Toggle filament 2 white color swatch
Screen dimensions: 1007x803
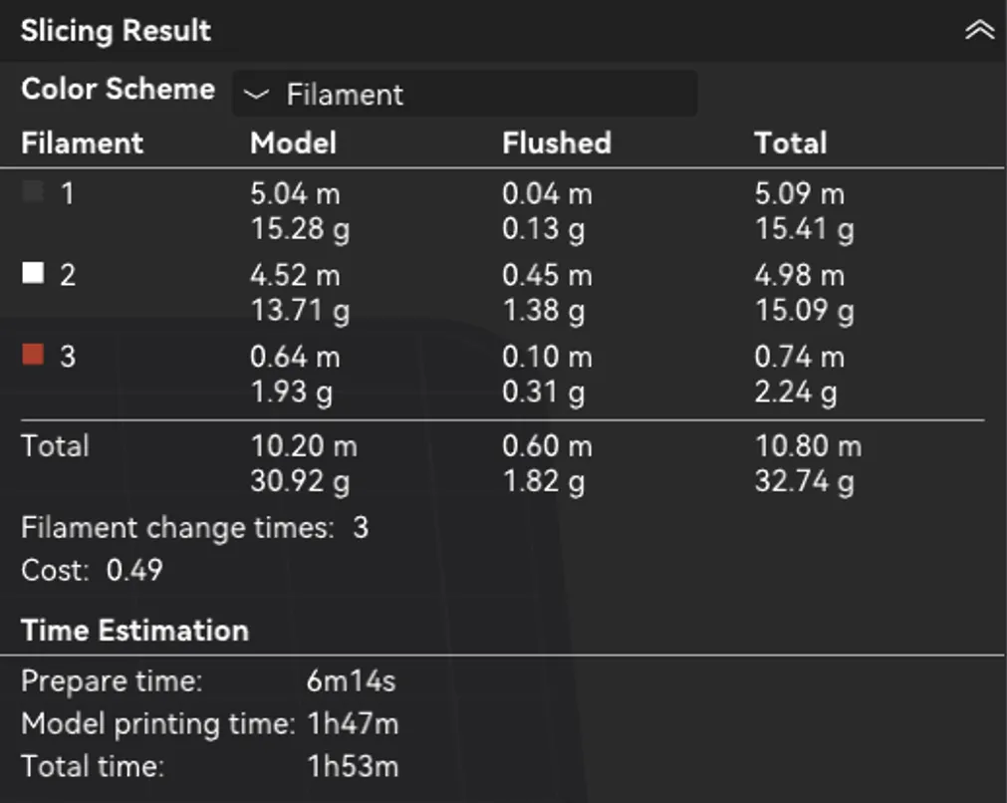click(33, 272)
